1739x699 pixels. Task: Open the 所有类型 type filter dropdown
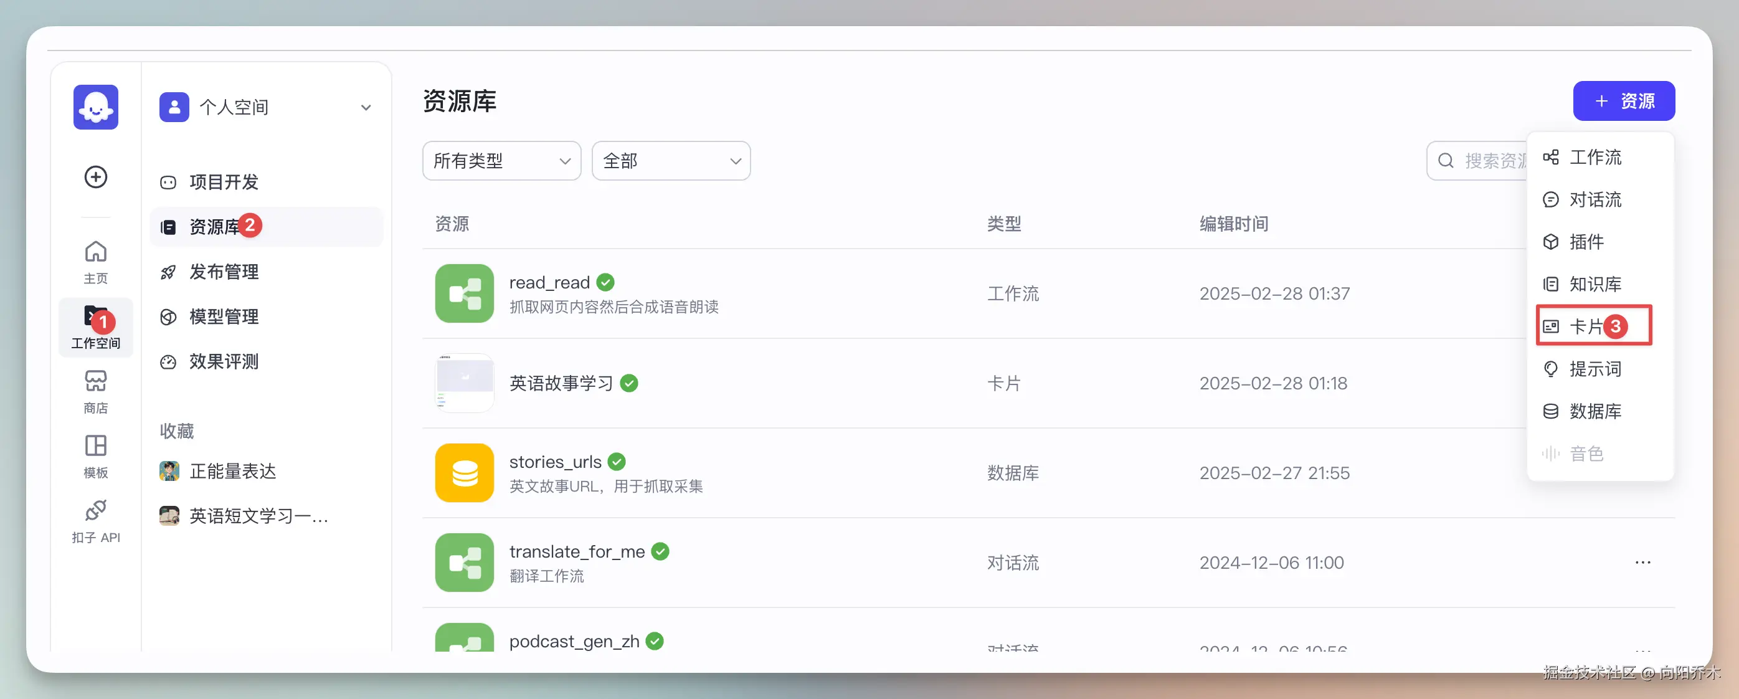tap(501, 161)
